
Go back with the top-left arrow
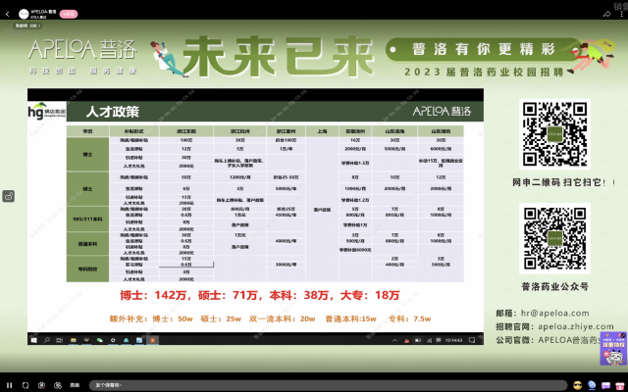point(7,14)
